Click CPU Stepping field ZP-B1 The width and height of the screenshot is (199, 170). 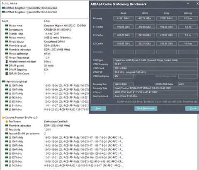point(155,64)
